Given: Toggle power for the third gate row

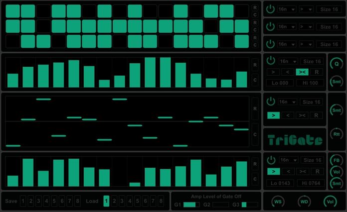Looking at the screenshot, I should [270, 44].
